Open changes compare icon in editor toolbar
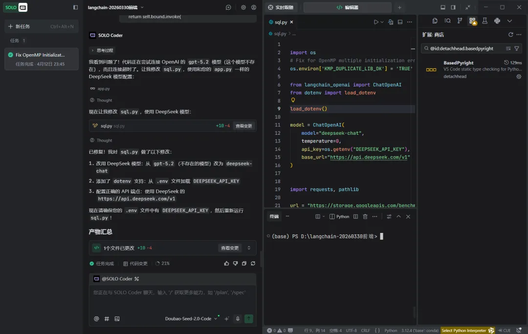The image size is (528, 334). coord(391,22)
